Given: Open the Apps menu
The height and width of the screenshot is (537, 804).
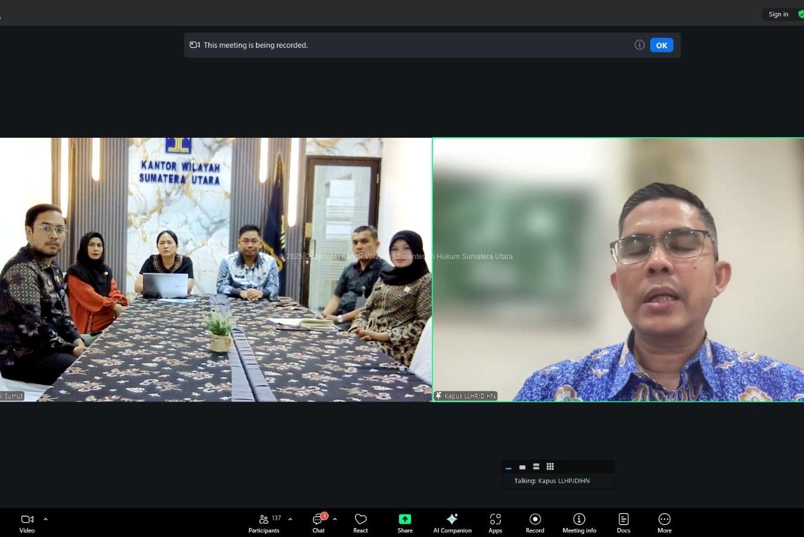Looking at the screenshot, I should [x=495, y=523].
